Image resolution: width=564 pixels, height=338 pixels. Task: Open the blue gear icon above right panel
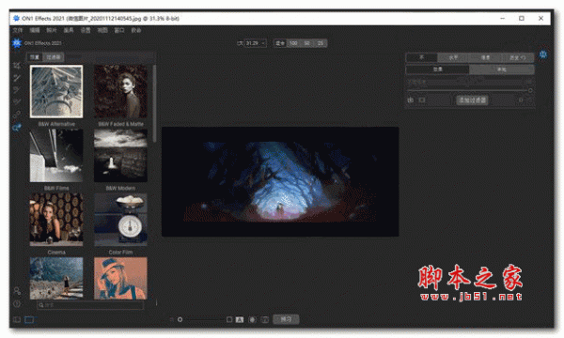click(542, 54)
